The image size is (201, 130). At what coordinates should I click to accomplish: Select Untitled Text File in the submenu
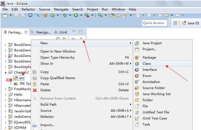point(163,112)
